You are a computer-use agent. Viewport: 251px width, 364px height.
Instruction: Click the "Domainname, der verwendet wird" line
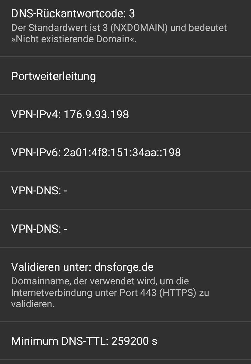coord(100,281)
